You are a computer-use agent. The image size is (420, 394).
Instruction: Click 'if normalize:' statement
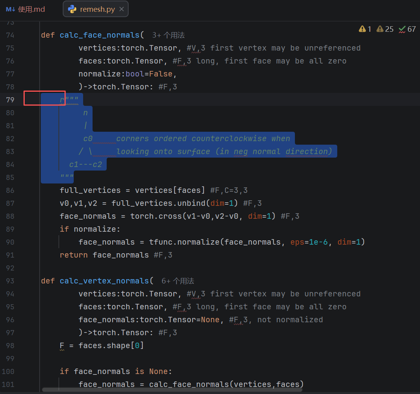click(x=90, y=229)
